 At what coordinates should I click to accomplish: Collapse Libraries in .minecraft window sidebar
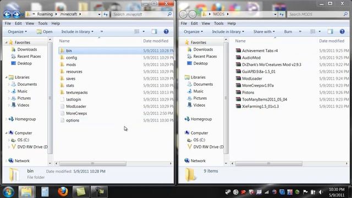6,77
